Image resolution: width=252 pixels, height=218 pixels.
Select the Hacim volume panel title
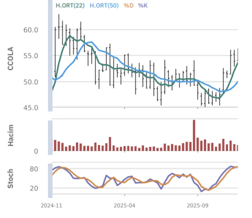[10, 135]
